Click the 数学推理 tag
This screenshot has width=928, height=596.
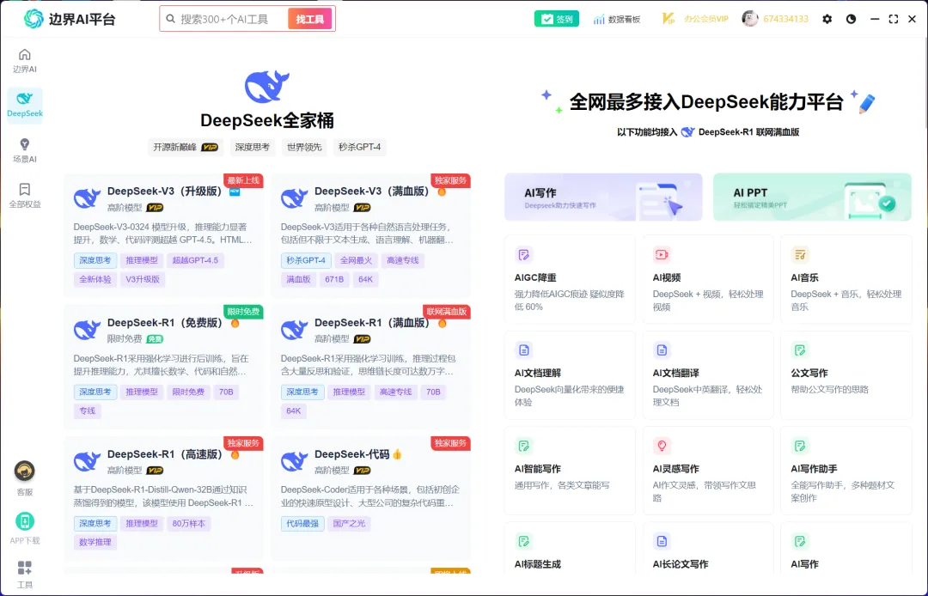tap(95, 542)
